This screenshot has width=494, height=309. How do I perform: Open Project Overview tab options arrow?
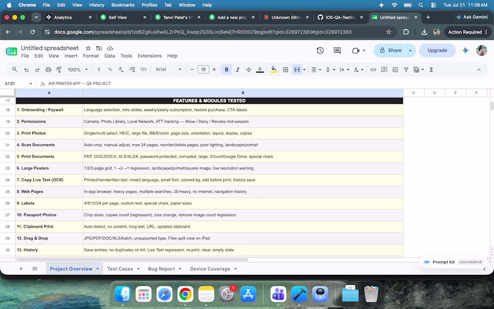point(97,269)
